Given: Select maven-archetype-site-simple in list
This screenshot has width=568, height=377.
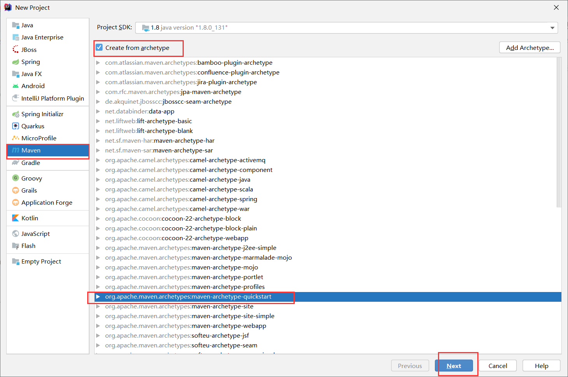Looking at the screenshot, I should tap(328, 316).
